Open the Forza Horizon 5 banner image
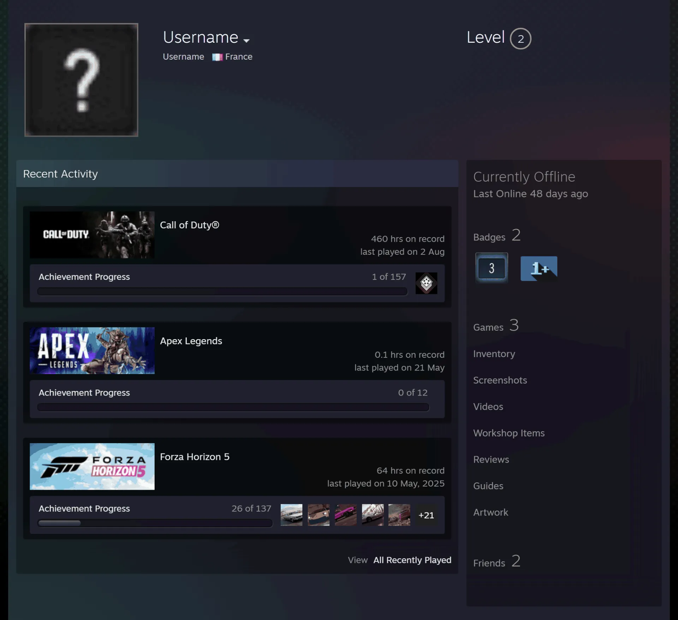678x620 pixels. 92,466
